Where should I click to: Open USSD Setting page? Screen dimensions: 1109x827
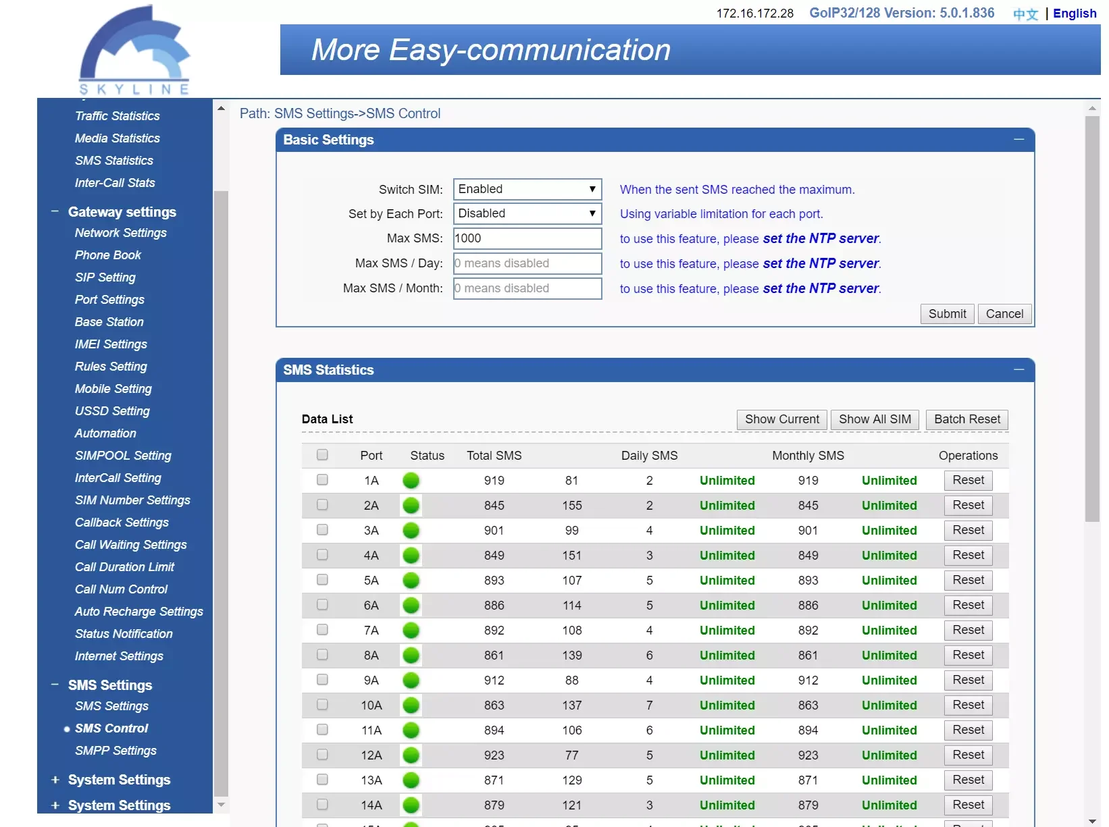point(112,411)
